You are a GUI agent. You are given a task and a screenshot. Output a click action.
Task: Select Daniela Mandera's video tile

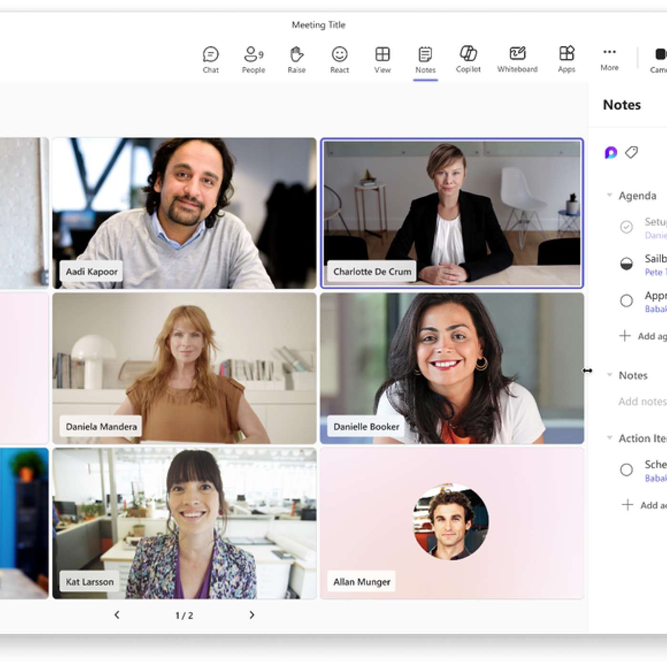(x=184, y=368)
